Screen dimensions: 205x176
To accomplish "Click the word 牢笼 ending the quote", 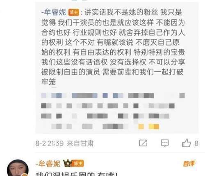I will coord(48,82).
